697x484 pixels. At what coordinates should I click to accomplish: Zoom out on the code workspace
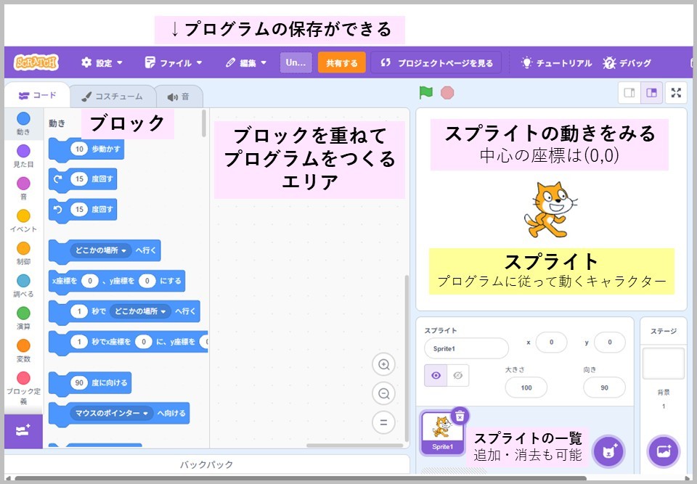383,393
